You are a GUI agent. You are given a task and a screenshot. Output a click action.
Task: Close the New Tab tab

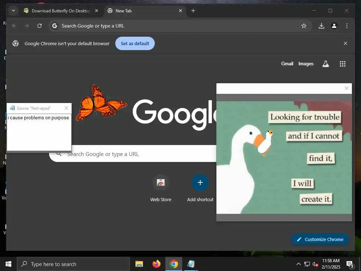click(x=180, y=11)
